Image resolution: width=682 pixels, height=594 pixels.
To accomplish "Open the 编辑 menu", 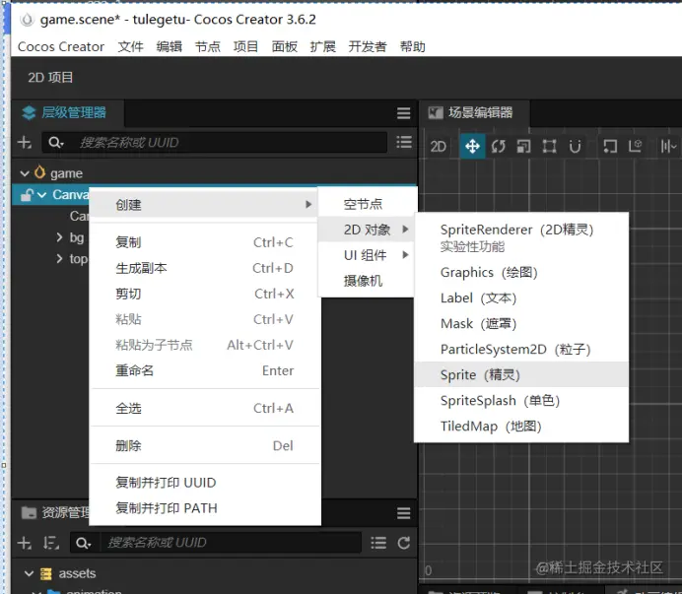I will point(170,46).
